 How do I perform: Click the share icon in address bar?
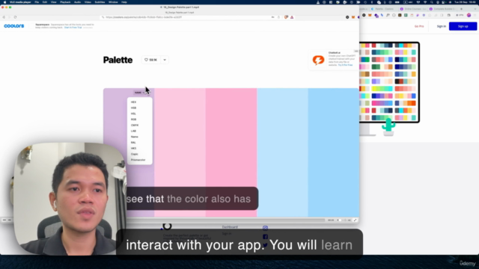[278, 17]
